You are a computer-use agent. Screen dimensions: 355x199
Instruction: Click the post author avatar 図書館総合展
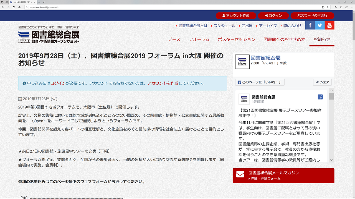coord(244,99)
